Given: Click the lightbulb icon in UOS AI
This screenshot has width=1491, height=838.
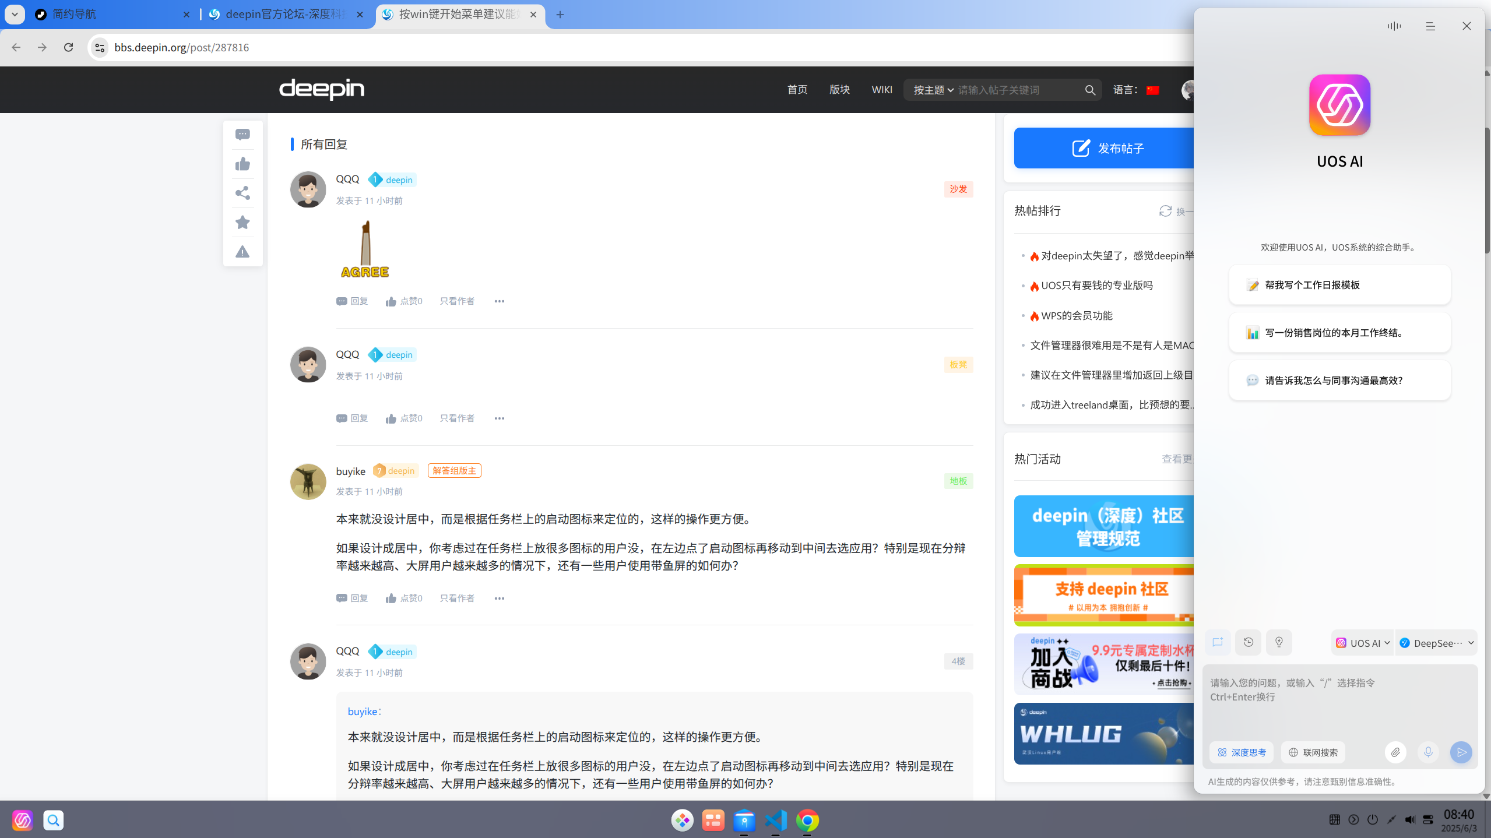Looking at the screenshot, I should 1279,642.
